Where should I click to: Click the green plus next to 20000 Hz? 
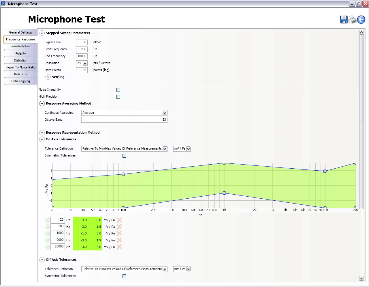(47, 247)
